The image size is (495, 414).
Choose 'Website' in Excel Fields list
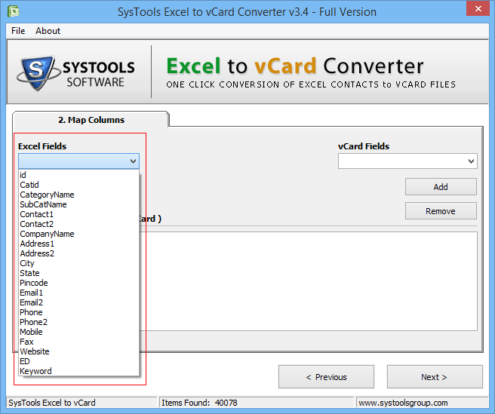point(79,351)
